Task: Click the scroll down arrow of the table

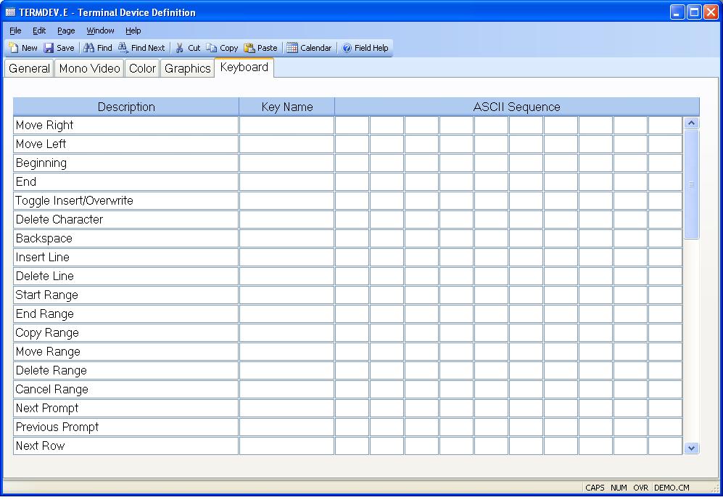Action: coord(691,448)
